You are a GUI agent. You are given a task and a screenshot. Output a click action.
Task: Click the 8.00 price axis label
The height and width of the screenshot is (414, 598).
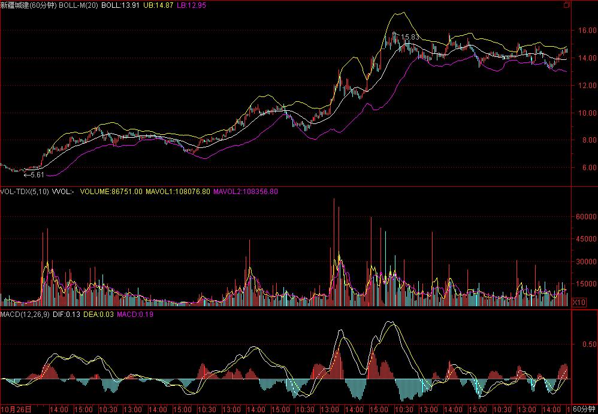[589, 140]
